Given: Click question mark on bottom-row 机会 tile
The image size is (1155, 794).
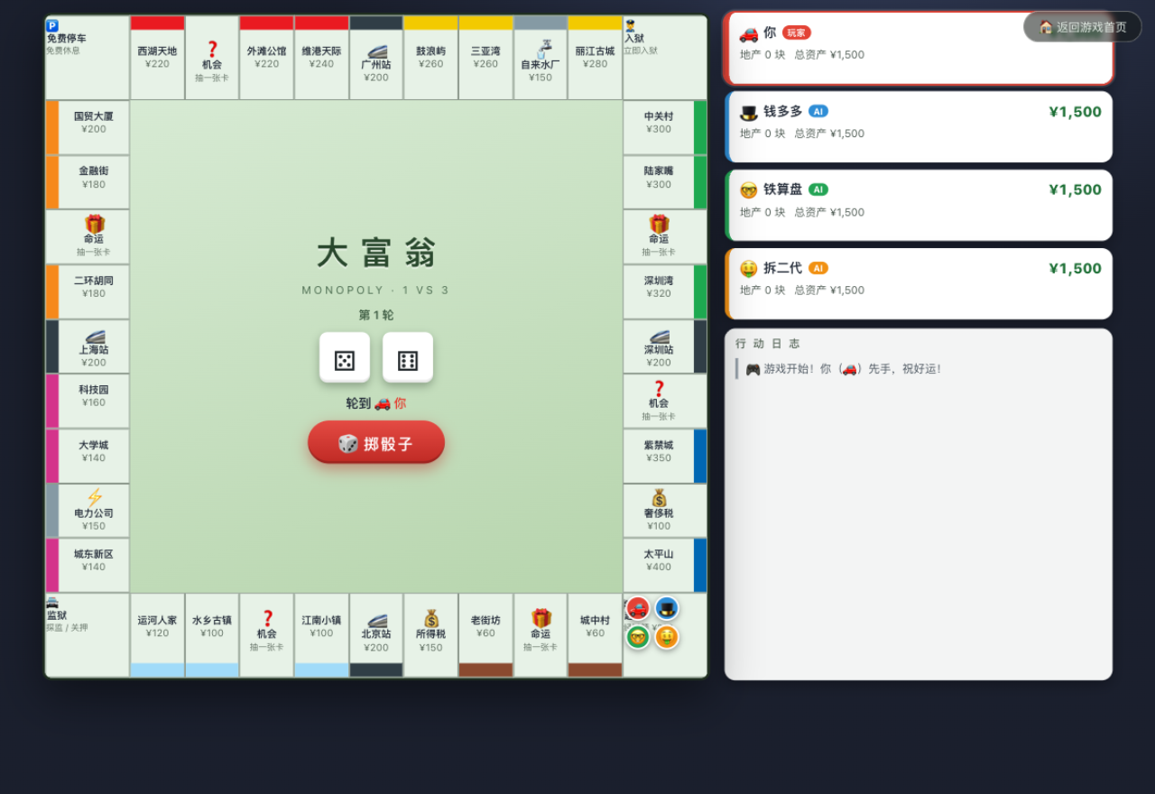Looking at the screenshot, I should click(267, 618).
